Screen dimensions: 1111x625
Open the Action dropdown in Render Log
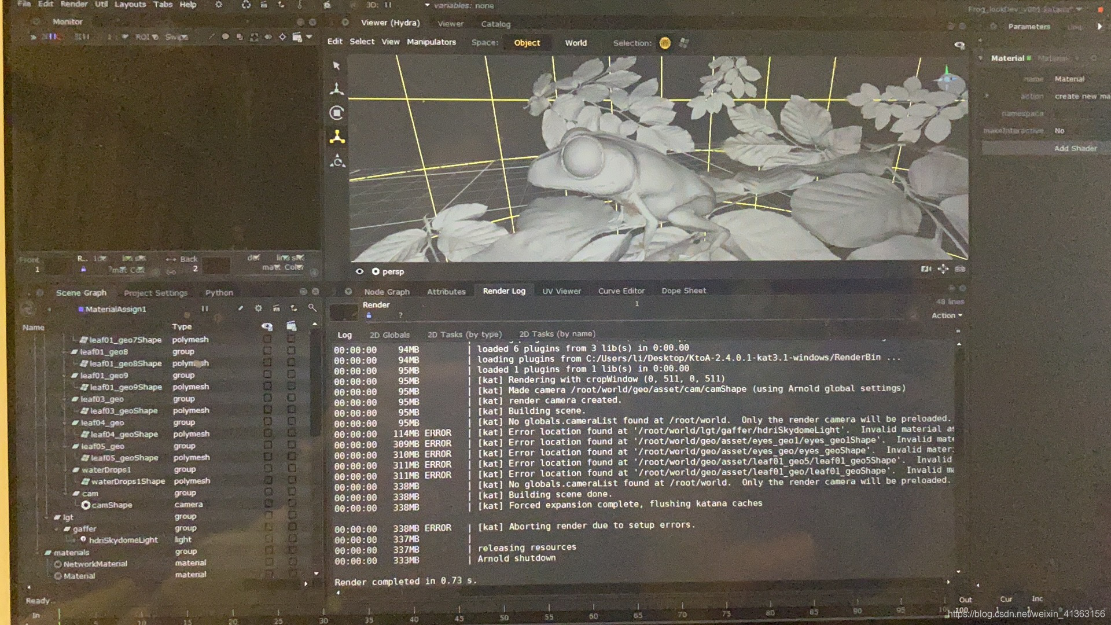(x=947, y=315)
